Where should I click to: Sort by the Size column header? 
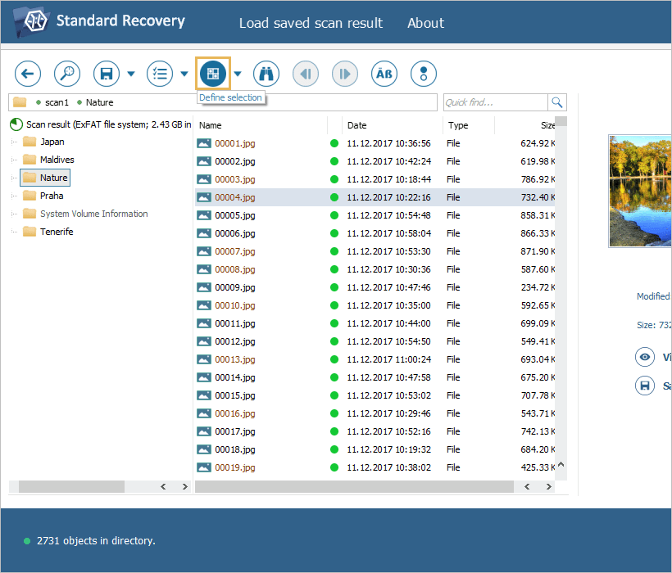pyautogui.click(x=525, y=125)
